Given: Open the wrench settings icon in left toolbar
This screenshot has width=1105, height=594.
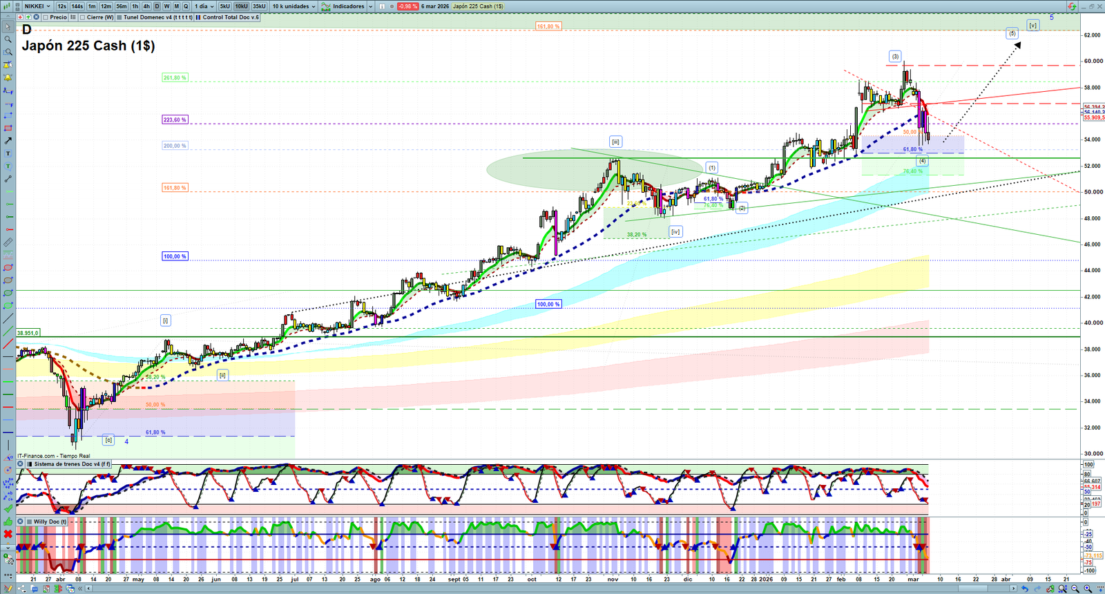Looking at the screenshot, I should coord(8,559).
